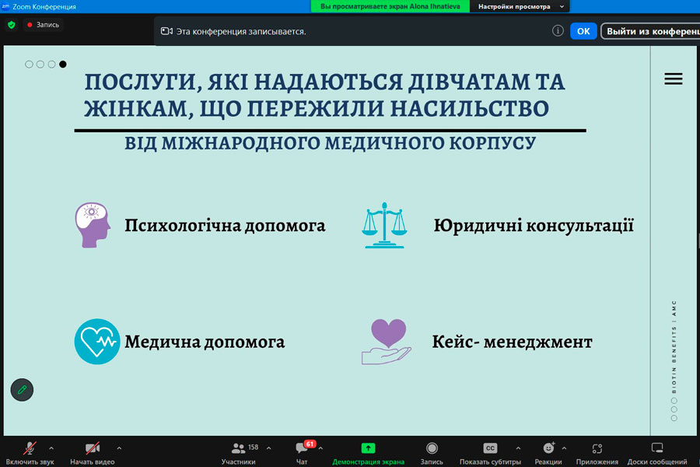This screenshot has height=467, width=700.
Task: Click the green encryption shield icon
Action: (12, 25)
